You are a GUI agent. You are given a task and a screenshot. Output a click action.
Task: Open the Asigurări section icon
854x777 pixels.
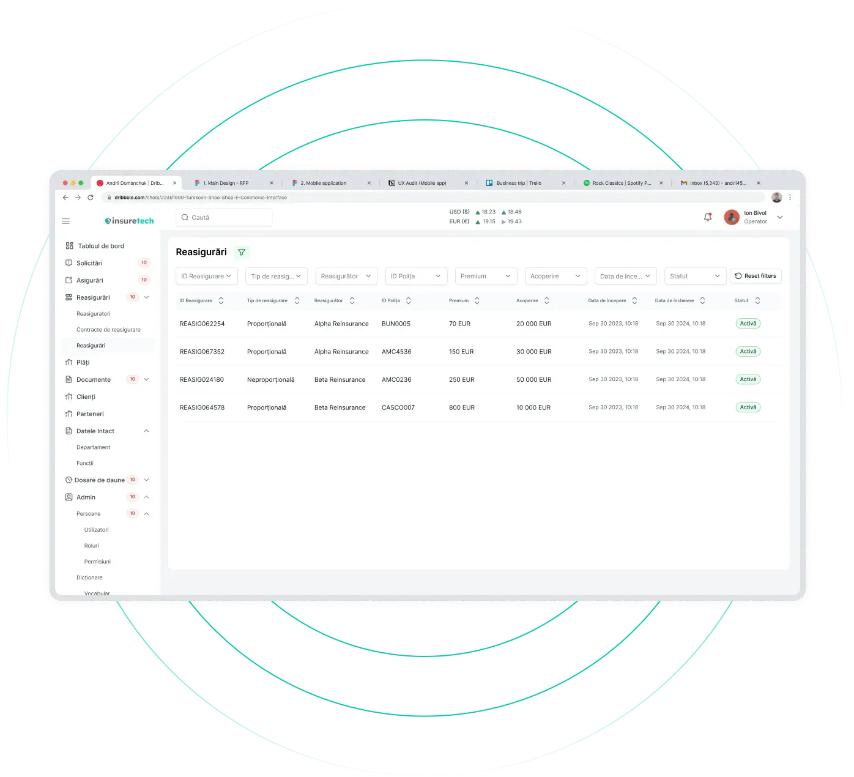(69, 280)
